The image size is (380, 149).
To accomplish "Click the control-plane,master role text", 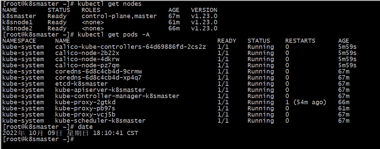I will pos(119,16).
